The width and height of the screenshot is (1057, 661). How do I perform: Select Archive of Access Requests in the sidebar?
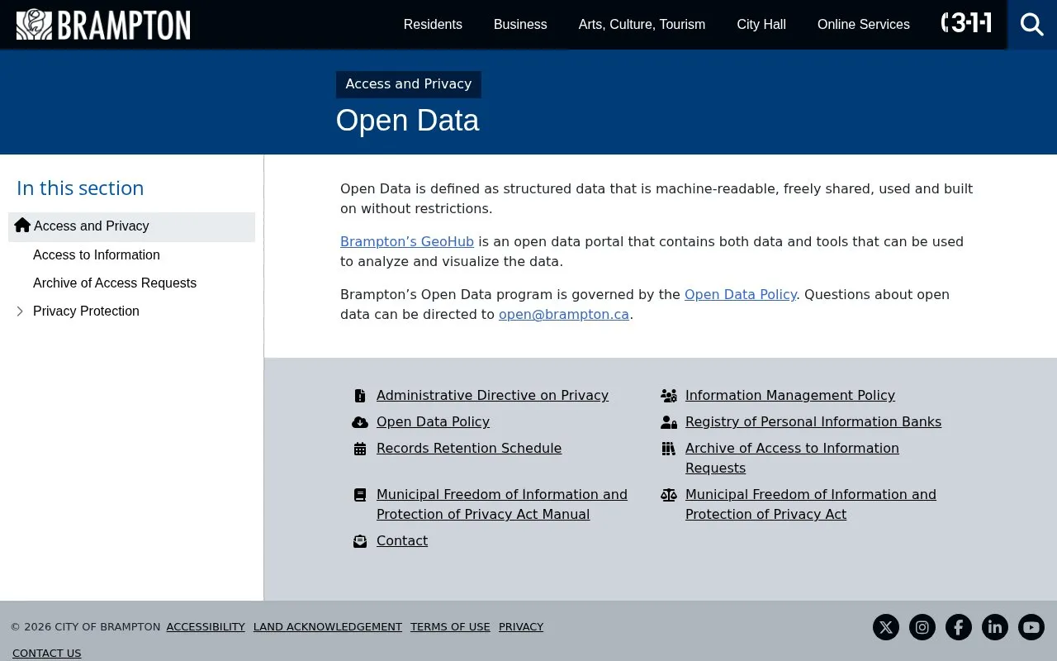tap(115, 283)
